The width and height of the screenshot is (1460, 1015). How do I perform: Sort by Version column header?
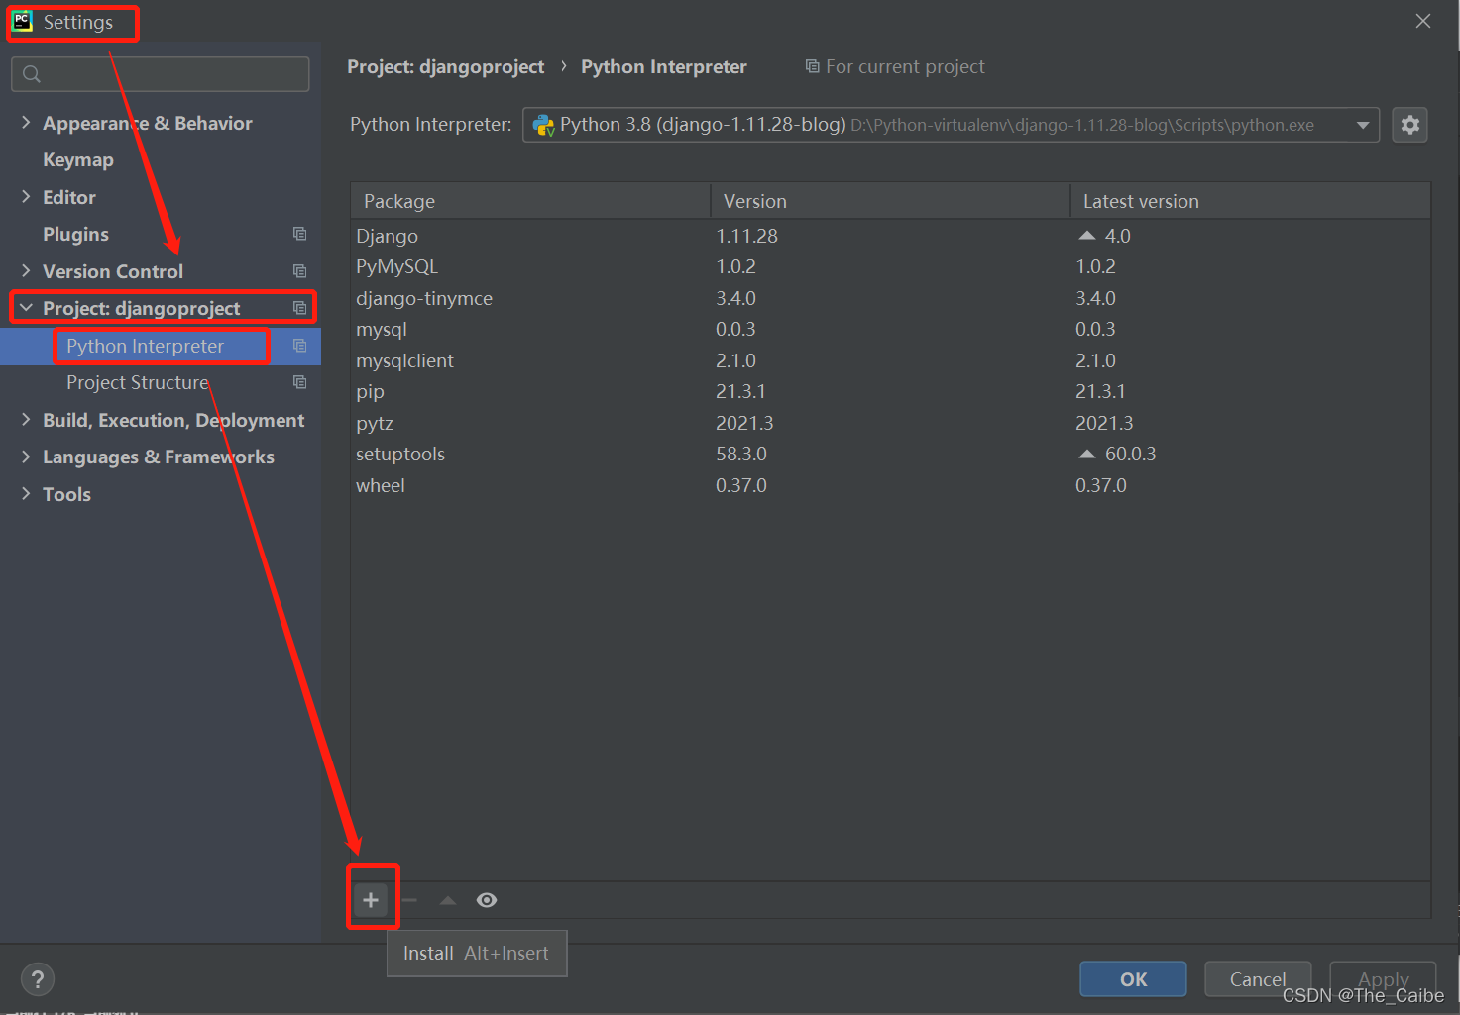(890, 201)
